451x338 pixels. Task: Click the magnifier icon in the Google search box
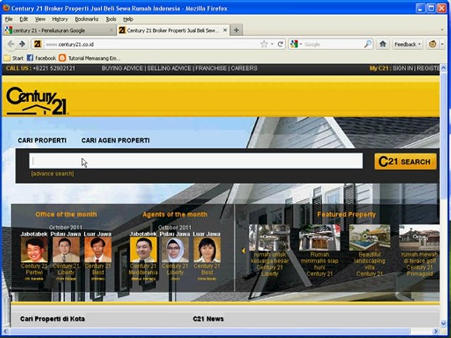pos(368,44)
